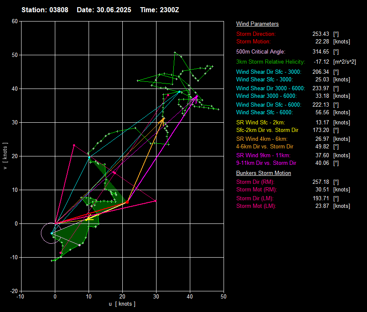Click the storm motion value 22.28
The image size is (367, 312).
tap(322, 42)
